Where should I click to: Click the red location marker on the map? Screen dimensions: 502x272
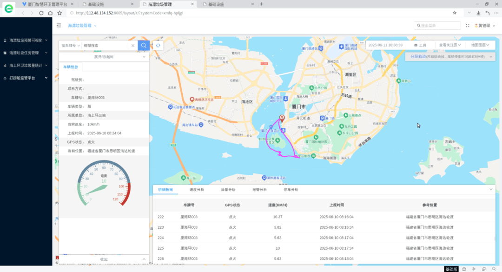(281, 118)
